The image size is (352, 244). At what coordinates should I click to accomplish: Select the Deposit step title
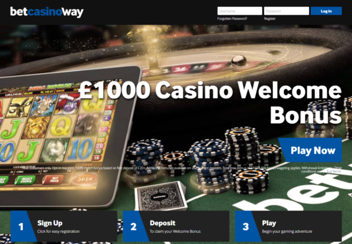(x=163, y=223)
